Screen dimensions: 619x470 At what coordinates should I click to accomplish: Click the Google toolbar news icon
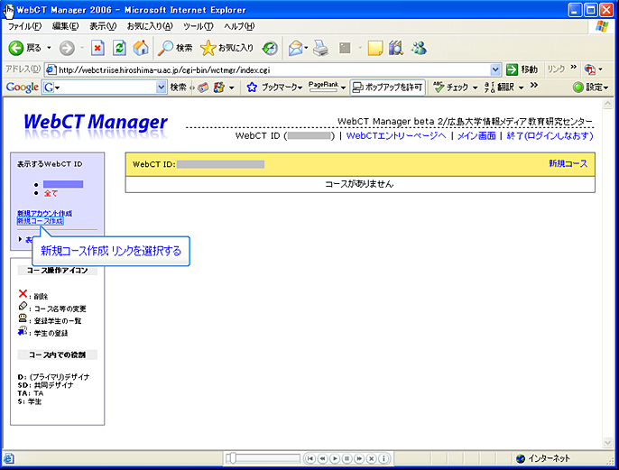pos(203,88)
